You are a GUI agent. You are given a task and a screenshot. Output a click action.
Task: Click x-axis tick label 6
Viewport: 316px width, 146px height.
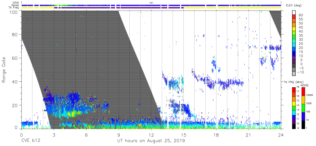(x=86, y=135)
